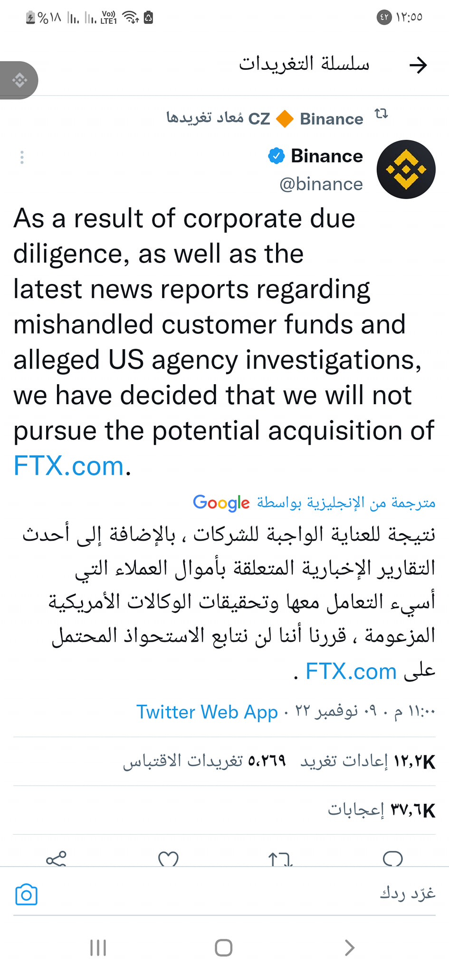Open the FTX.com link in the Arabic translation
The height and width of the screenshot is (974, 449).
point(351,671)
